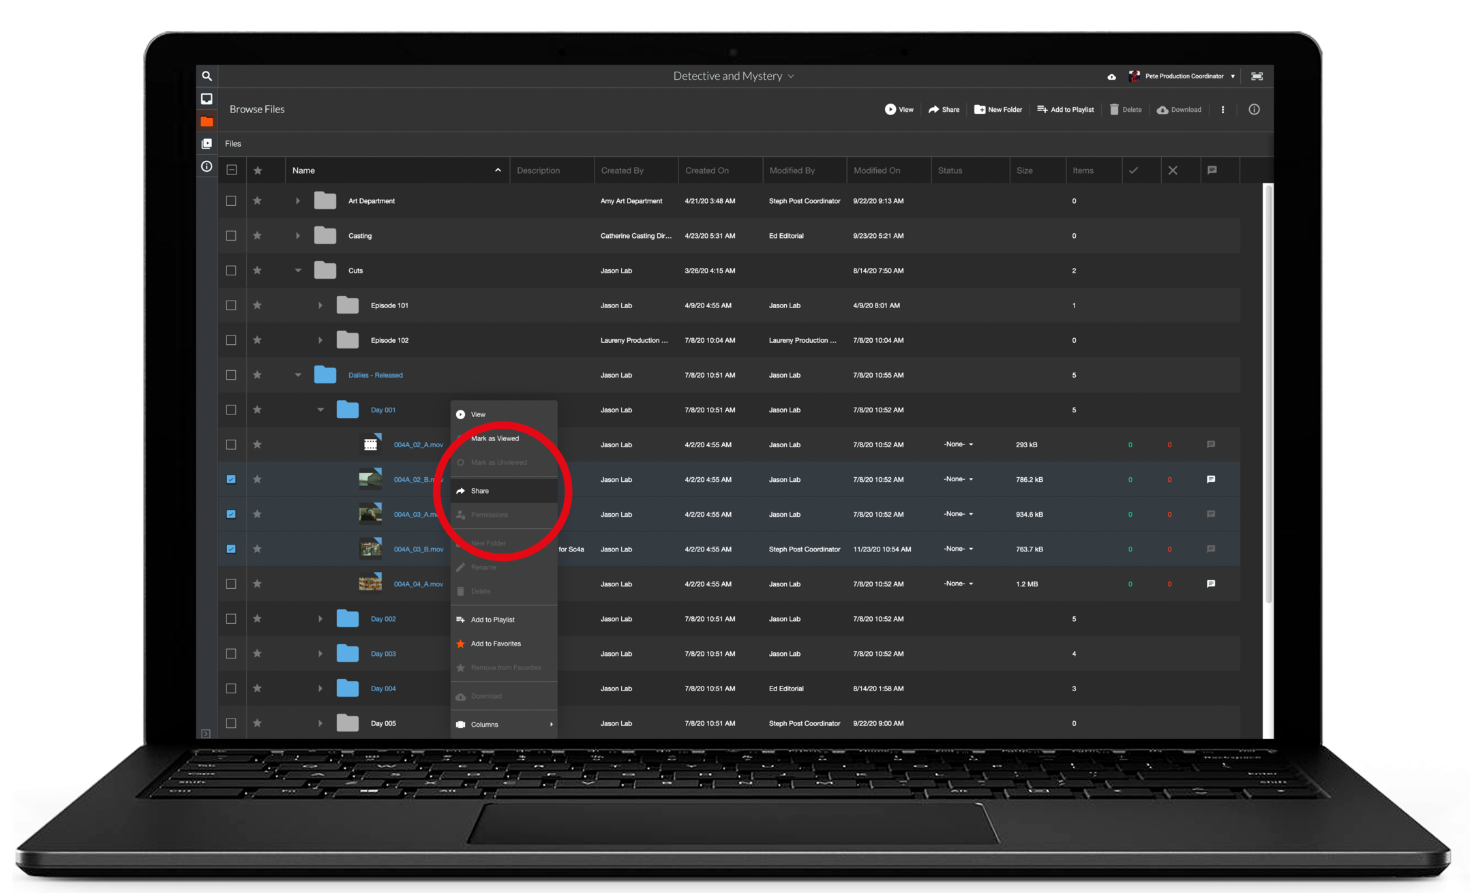Expand the Day 002 folder

320,619
